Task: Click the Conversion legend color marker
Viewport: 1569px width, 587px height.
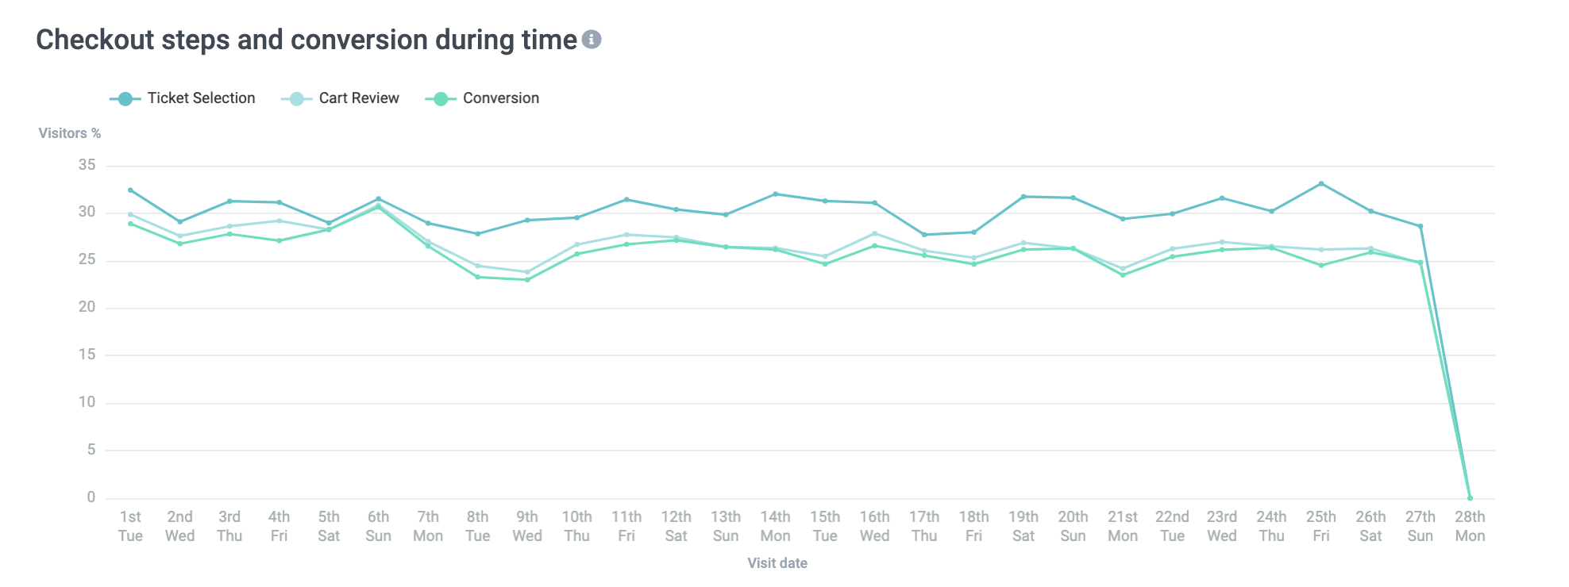Action: coord(441,99)
